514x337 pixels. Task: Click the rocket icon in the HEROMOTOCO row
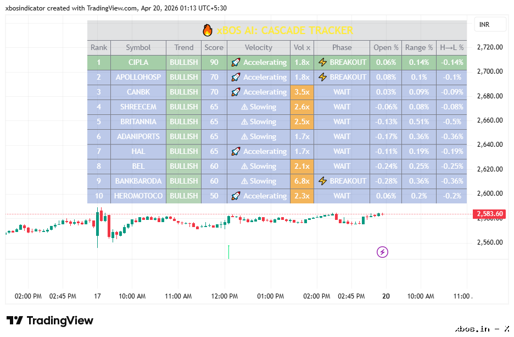(236, 196)
